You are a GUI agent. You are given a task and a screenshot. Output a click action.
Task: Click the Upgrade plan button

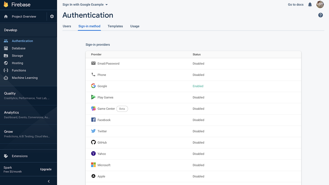pyautogui.click(x=46, y=169)
